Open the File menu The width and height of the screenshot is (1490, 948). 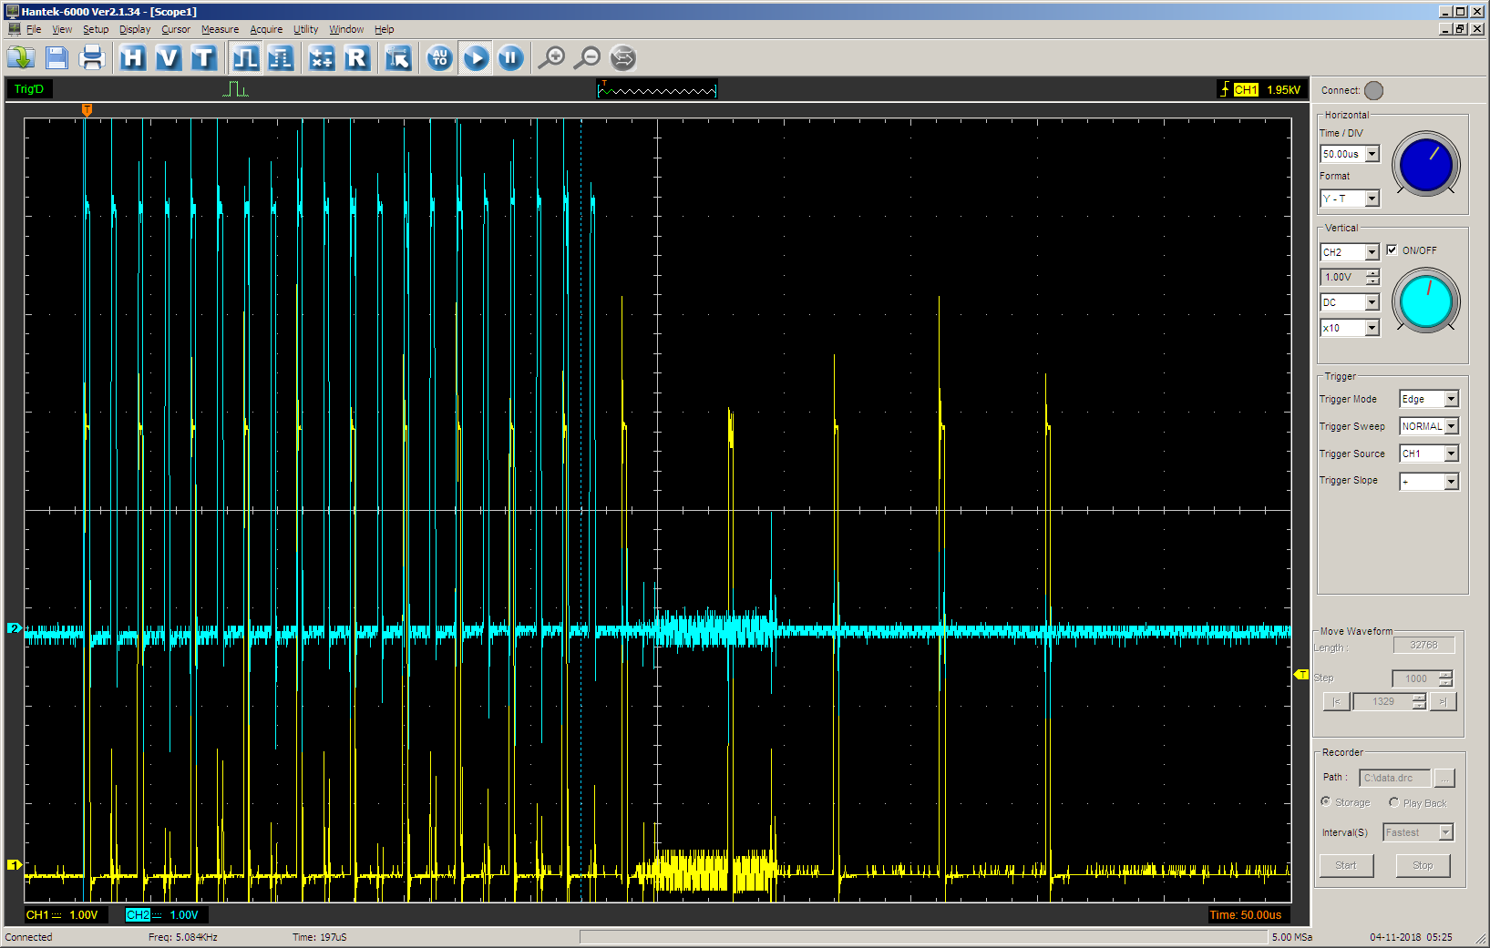coord(34,29)
